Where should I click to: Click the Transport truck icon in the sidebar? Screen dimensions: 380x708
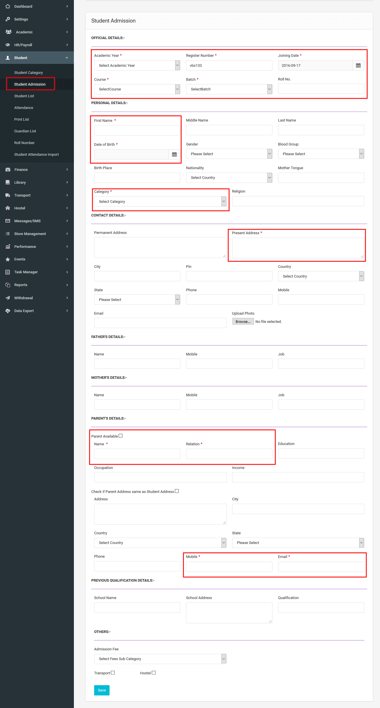pyautogui.click(x=8, y=195)
